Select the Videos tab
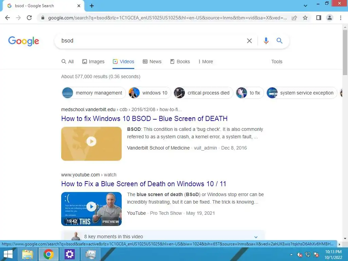 click(x=123, y=62)
